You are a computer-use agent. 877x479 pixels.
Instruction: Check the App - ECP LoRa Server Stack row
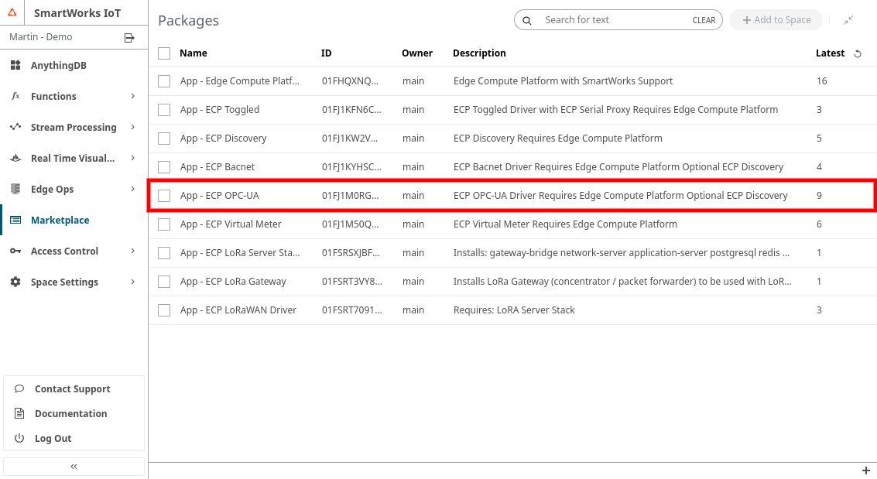[164, 252]
